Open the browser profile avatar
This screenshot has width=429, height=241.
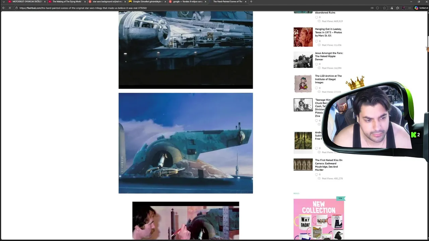click(404, 8)
